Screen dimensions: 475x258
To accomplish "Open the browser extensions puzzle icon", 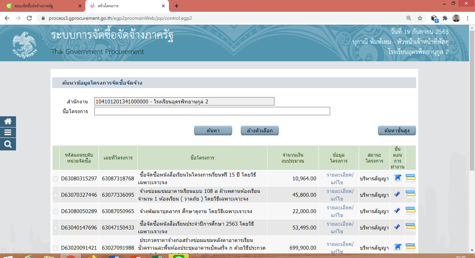I will 445,18.
